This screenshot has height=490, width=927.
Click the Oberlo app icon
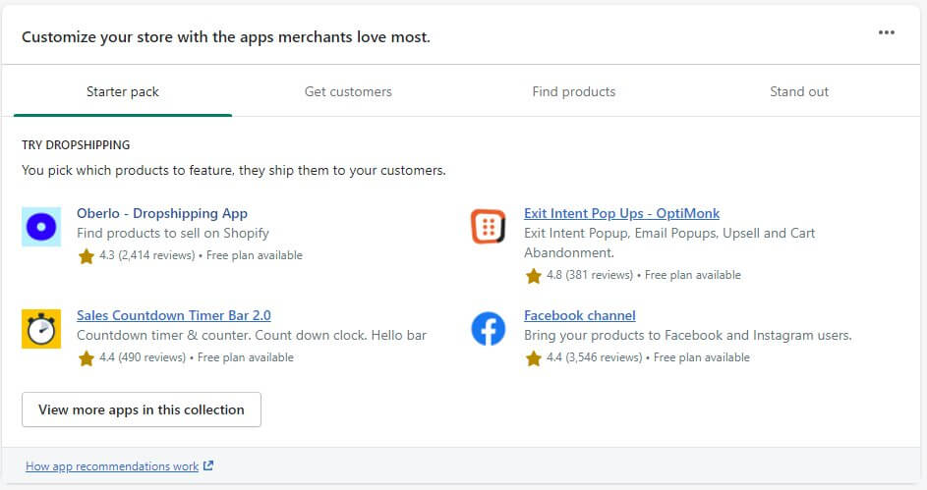41,227
